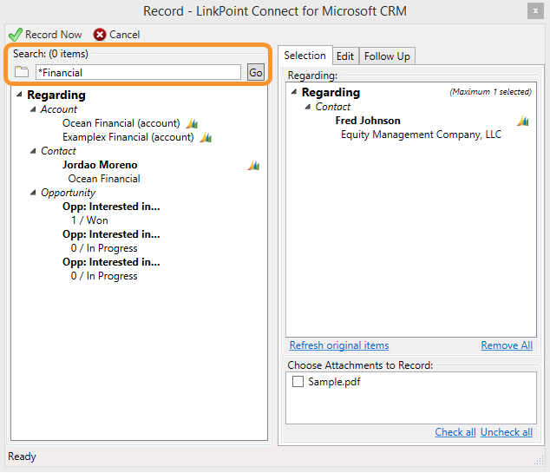Collapse the Contact node under selected Regarding
The height and width of the screenshot is (473, 550).
click(308, 107)
